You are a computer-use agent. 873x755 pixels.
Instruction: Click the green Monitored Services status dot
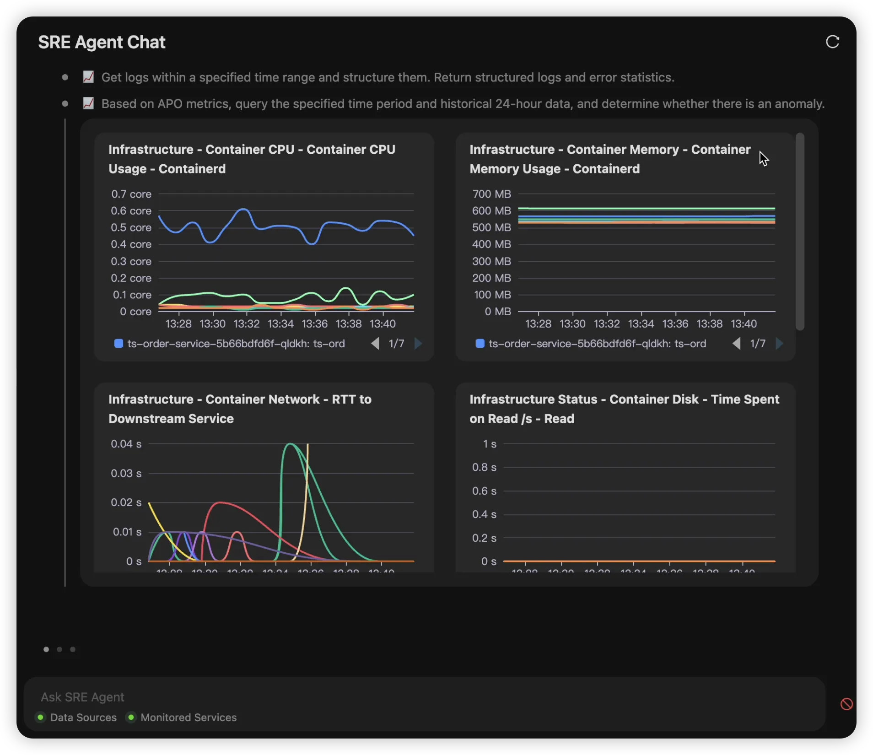point(131,717)
